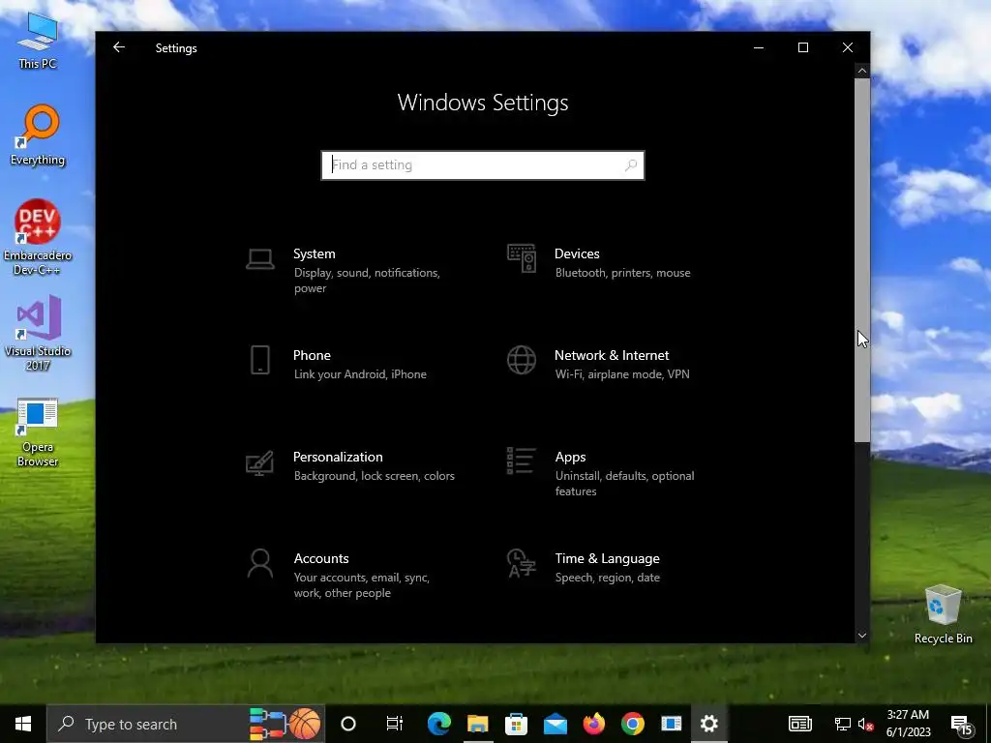Screen dimensions: 991x743
Task: Click the scrollbar up arrow in Settings
Action: point(862,71)
